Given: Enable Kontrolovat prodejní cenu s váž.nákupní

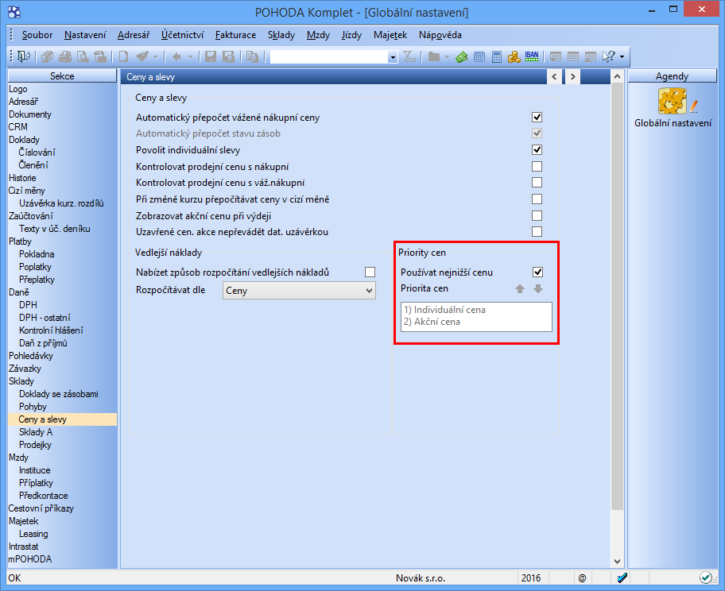Looking at the screenshot, I should pyautogui.click(x=537, y=183).
